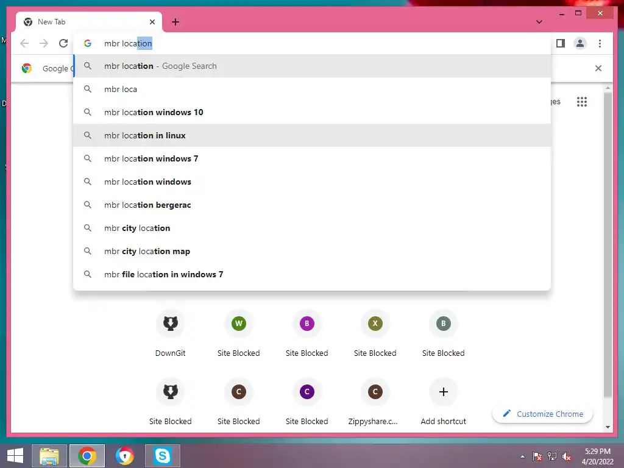
Task: Pick the mbr location windows suggestion
Action: [x=312, y=182]
